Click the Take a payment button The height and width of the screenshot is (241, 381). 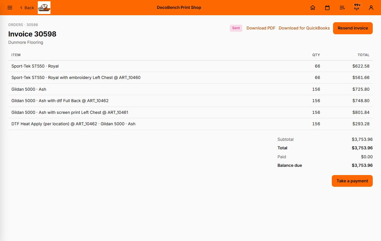tap(352, 181)
